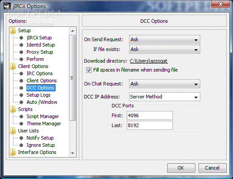Open the DCC IP Address dropdown
Viewport: 233px width, 179px height.
tap(164, 97)
